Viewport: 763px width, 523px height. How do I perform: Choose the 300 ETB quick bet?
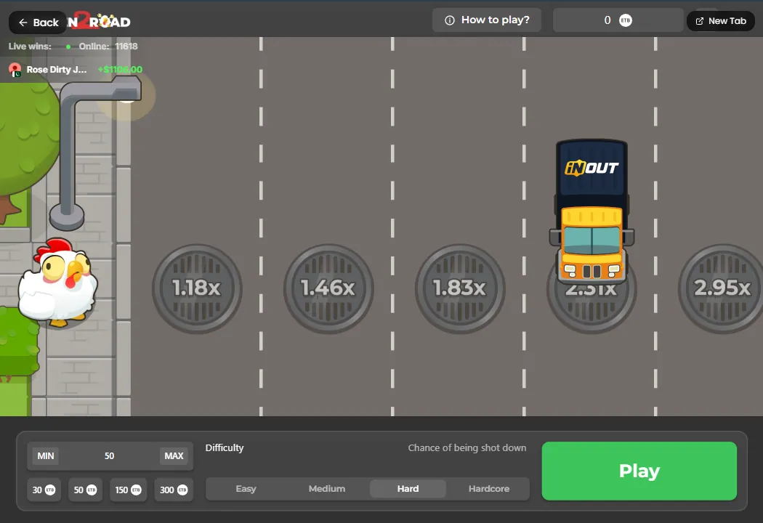pyautogui.click(x=174, y=490)
